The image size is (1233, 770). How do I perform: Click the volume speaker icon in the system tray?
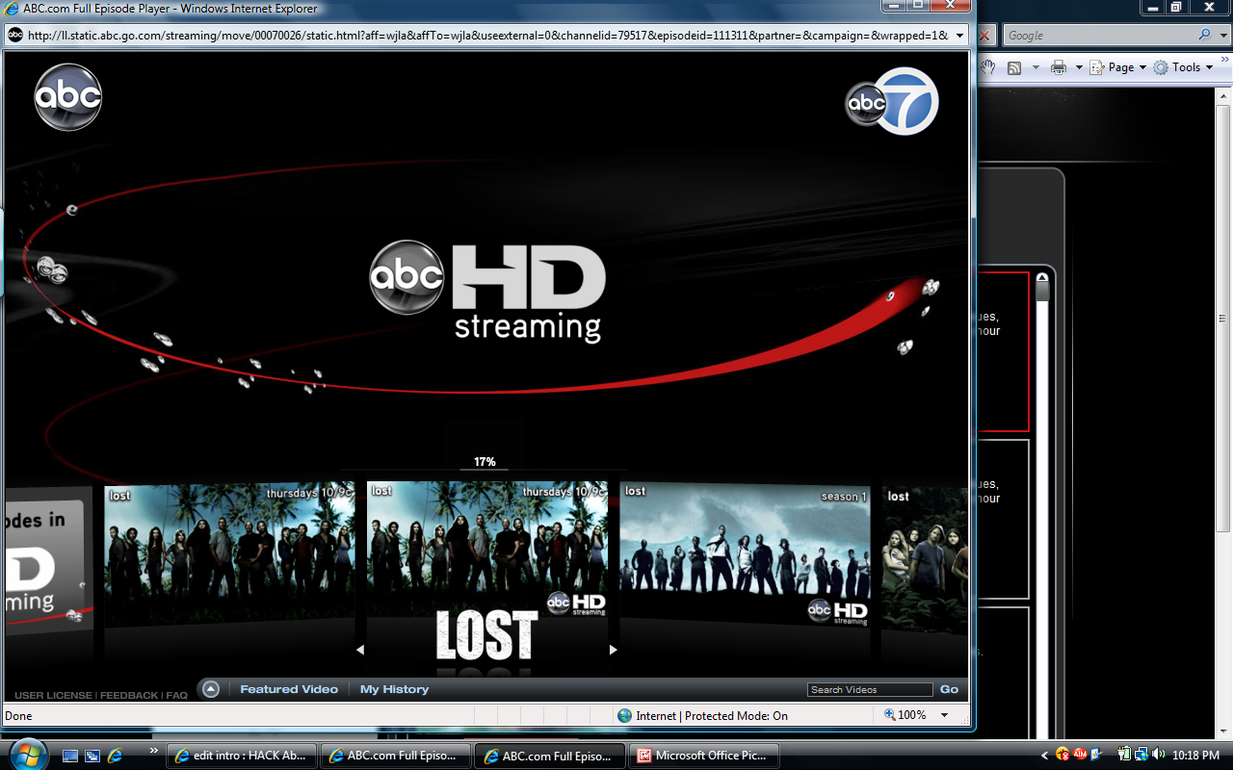1158,755
